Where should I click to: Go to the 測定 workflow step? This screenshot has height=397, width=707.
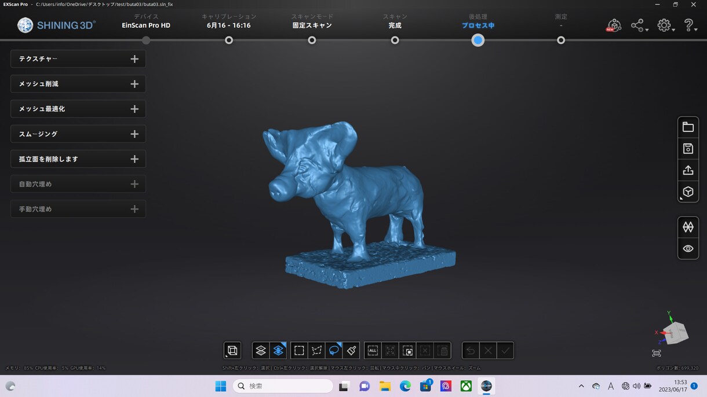[561, 40]
